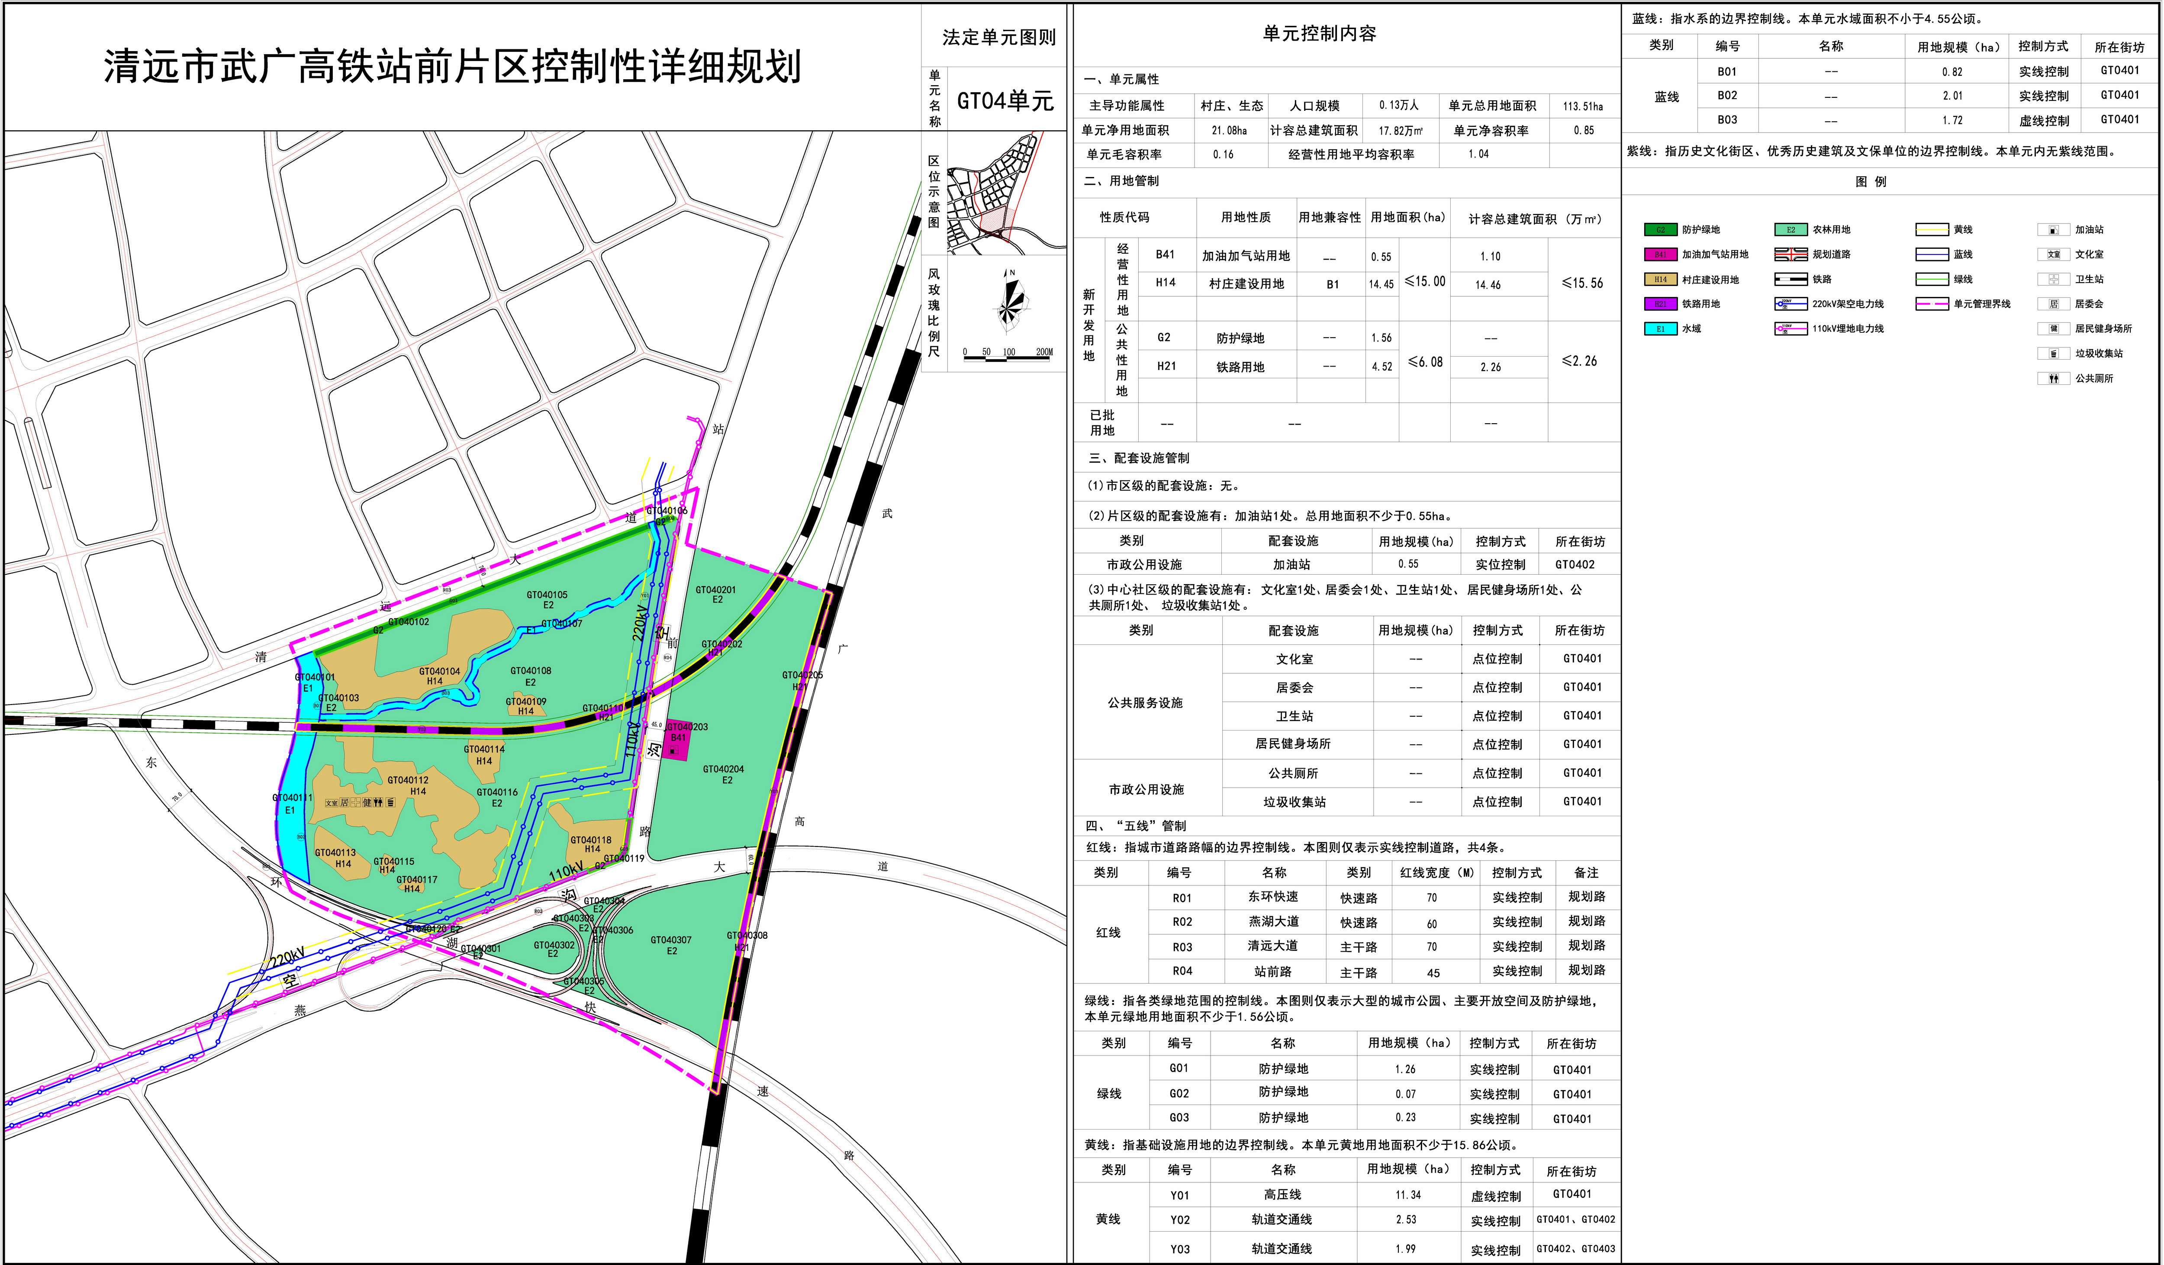Click the 居民健身场所 facility row name
Viewport: 2164px width, 1265px height.
point(1292,744)
